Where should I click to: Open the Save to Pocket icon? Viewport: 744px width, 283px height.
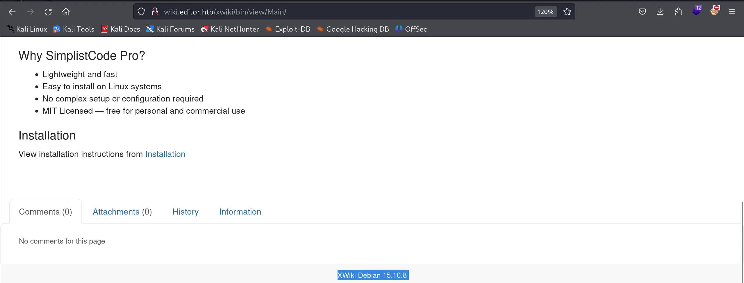tap(642, 12)
